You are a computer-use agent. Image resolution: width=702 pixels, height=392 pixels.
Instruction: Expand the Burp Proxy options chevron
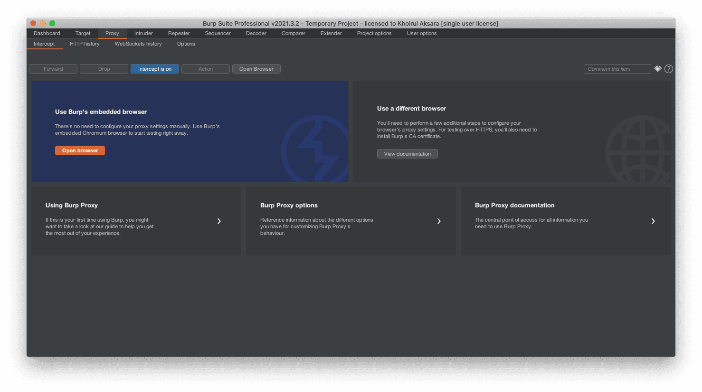439,221
